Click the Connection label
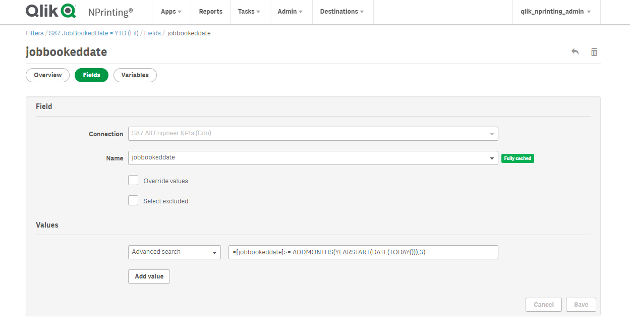The width and height of the screenshot is (630, 334). [106, 134]
